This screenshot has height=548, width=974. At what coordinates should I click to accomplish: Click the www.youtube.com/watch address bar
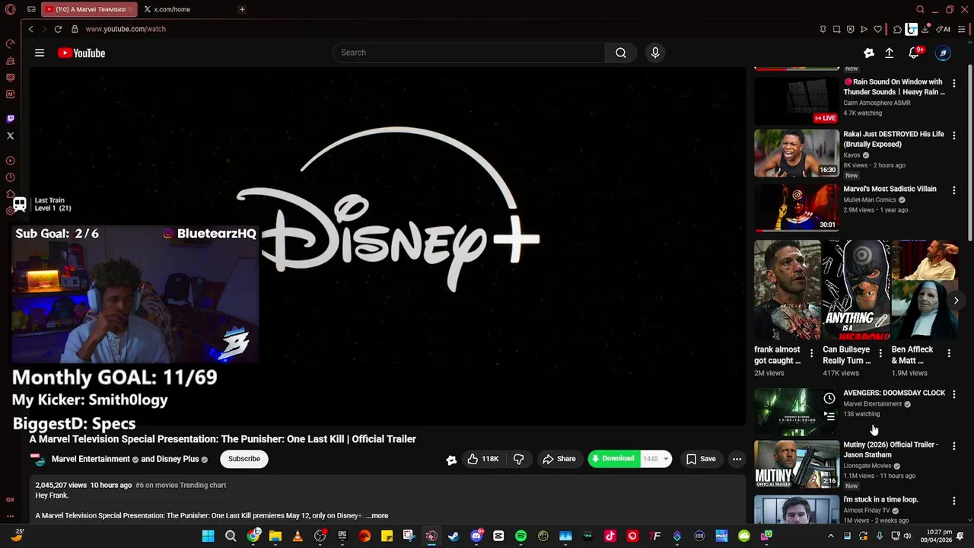pos(126,29)
